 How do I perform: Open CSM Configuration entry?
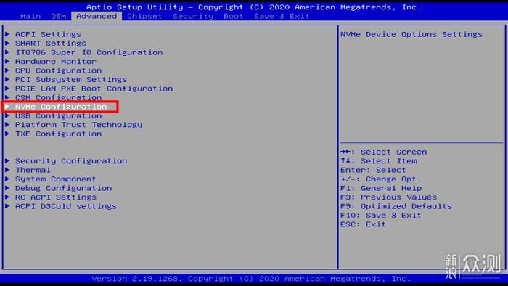[x=58, y=98]
